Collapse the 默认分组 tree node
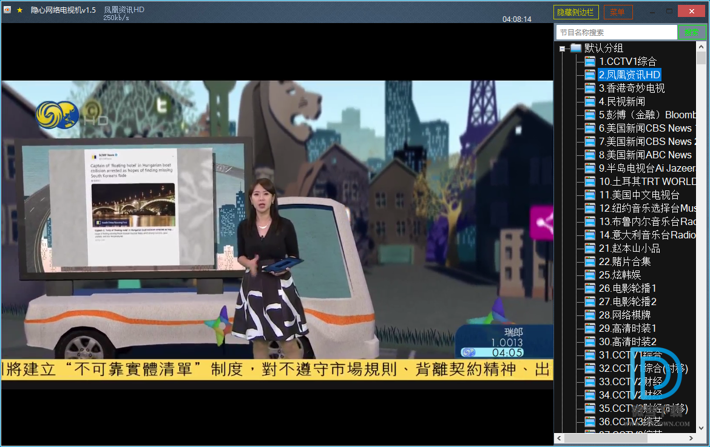The height and width of the screenshot is (447, 710). pos(563,49)
